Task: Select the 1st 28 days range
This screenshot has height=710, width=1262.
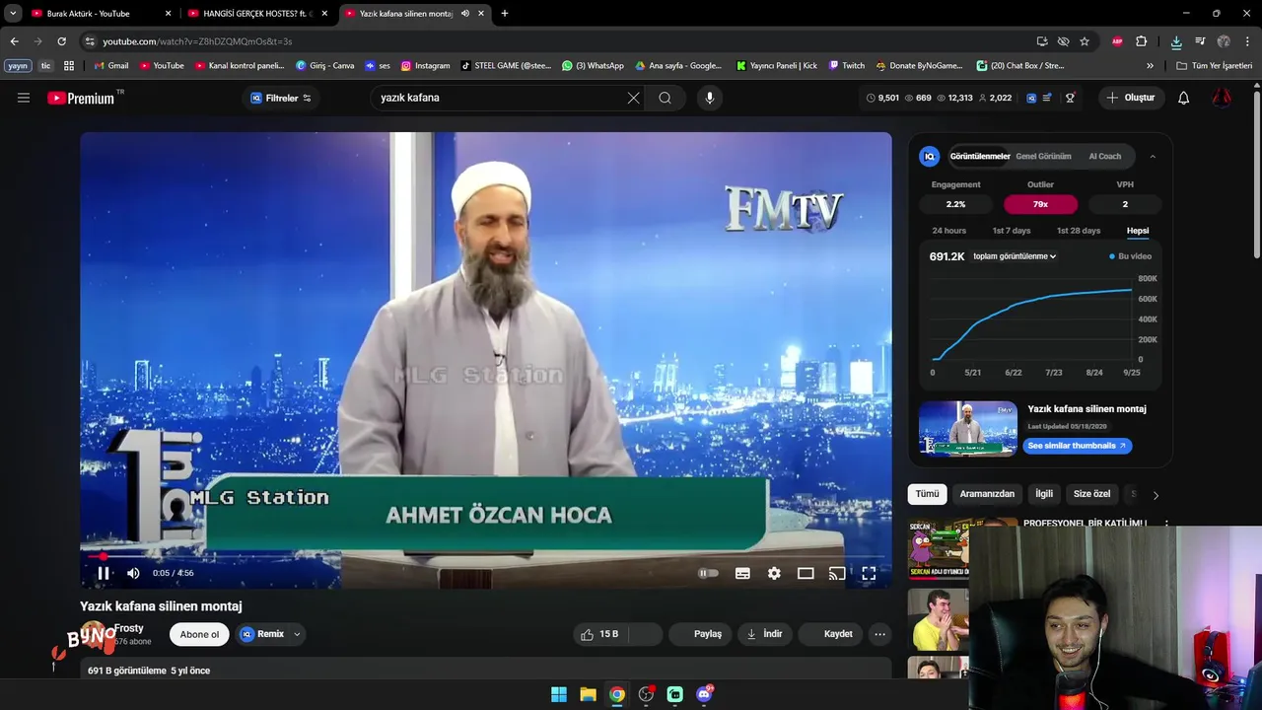Action: [x=1079, y=231]
